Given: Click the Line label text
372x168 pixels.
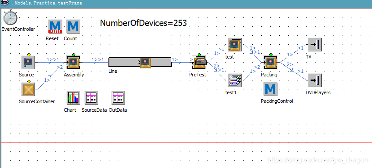Looking at the screenshot, I should pyautogui.click(x=113, y=71).
